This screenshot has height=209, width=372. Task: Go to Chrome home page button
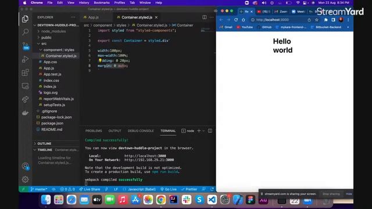[244, 20]
